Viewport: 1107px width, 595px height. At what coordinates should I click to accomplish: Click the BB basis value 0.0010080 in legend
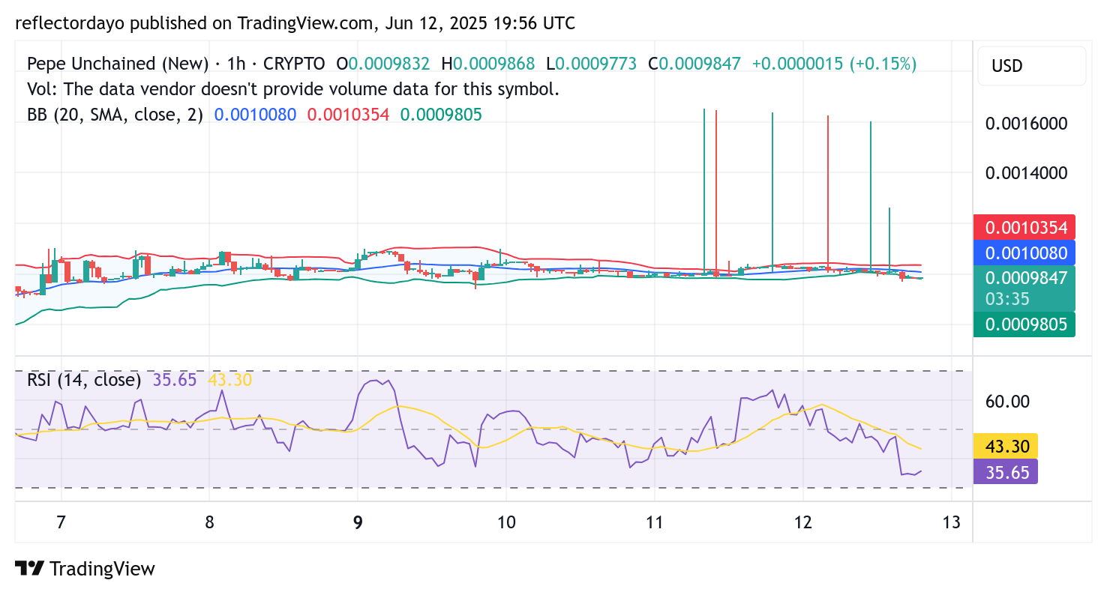(255, 115)
